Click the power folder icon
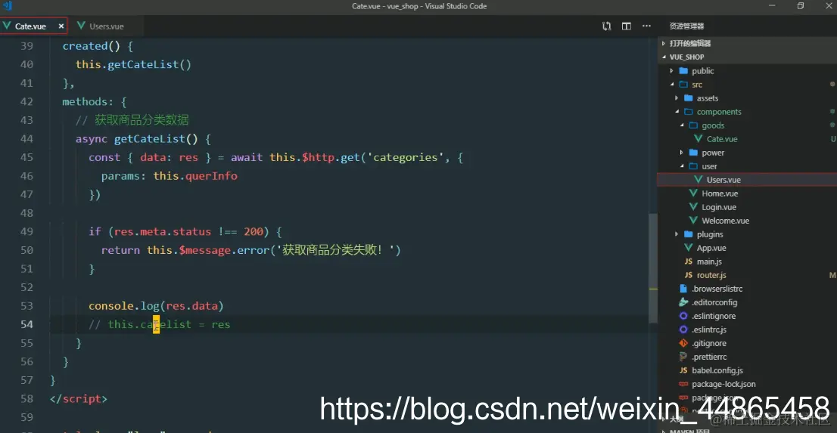The image size is (837, 433). tap(693, 153)
